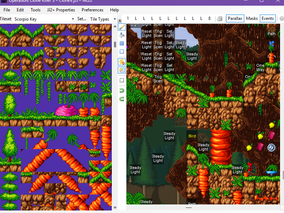Click the yellow Bird event label
284x213 pixels.
click(192, 136)
